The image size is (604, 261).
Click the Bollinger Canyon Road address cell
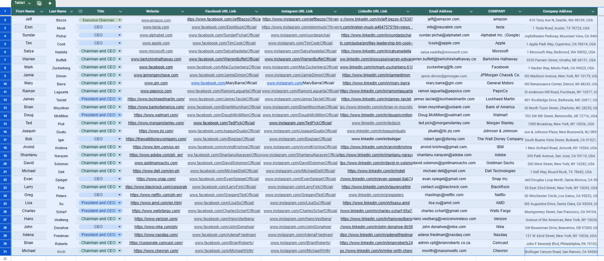pyautogui.click(x=561, y=252)
